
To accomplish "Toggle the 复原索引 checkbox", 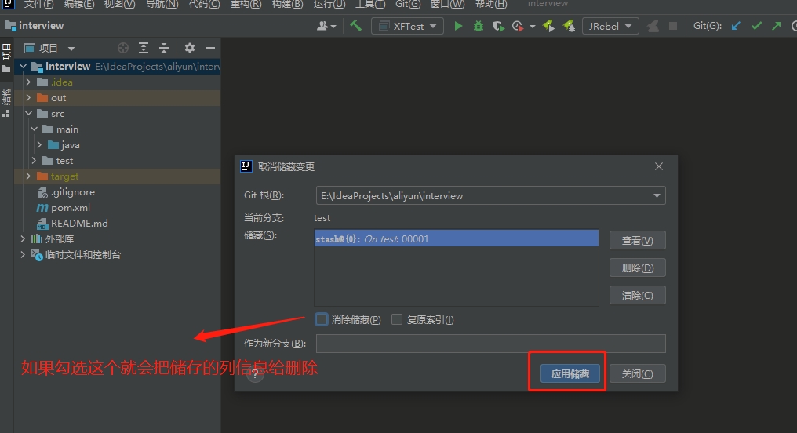I will [x=397, y=319].
